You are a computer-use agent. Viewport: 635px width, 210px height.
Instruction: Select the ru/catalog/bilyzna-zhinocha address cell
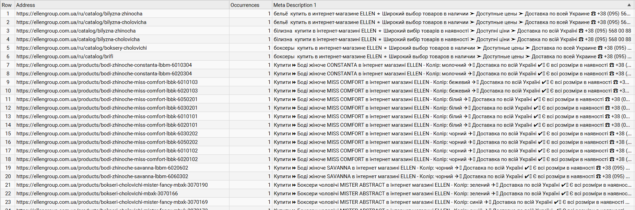tap(122, 14)
